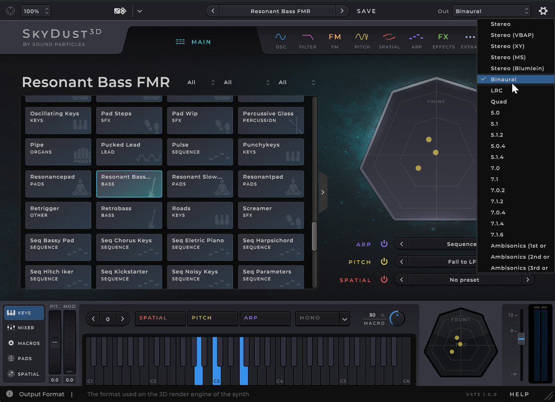The width and height of the screenshot is (555, 402).
Task: Go to next preset in top bar
Action: click(x=342, y=11)
